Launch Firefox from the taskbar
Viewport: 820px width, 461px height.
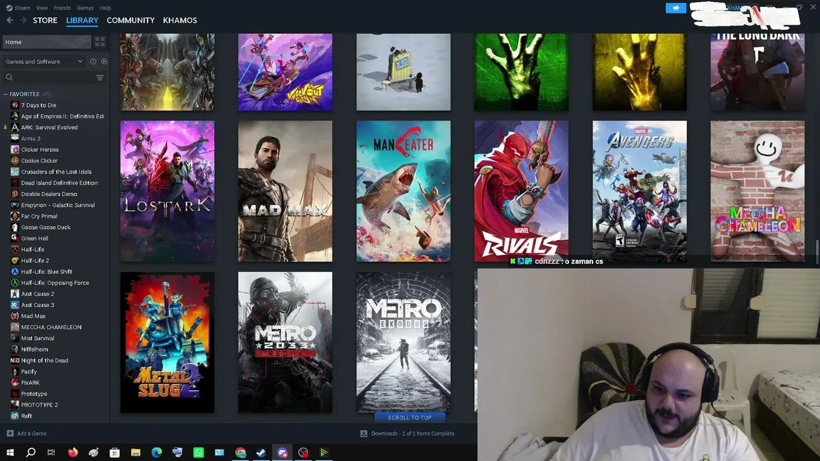(x=72, y=453)
